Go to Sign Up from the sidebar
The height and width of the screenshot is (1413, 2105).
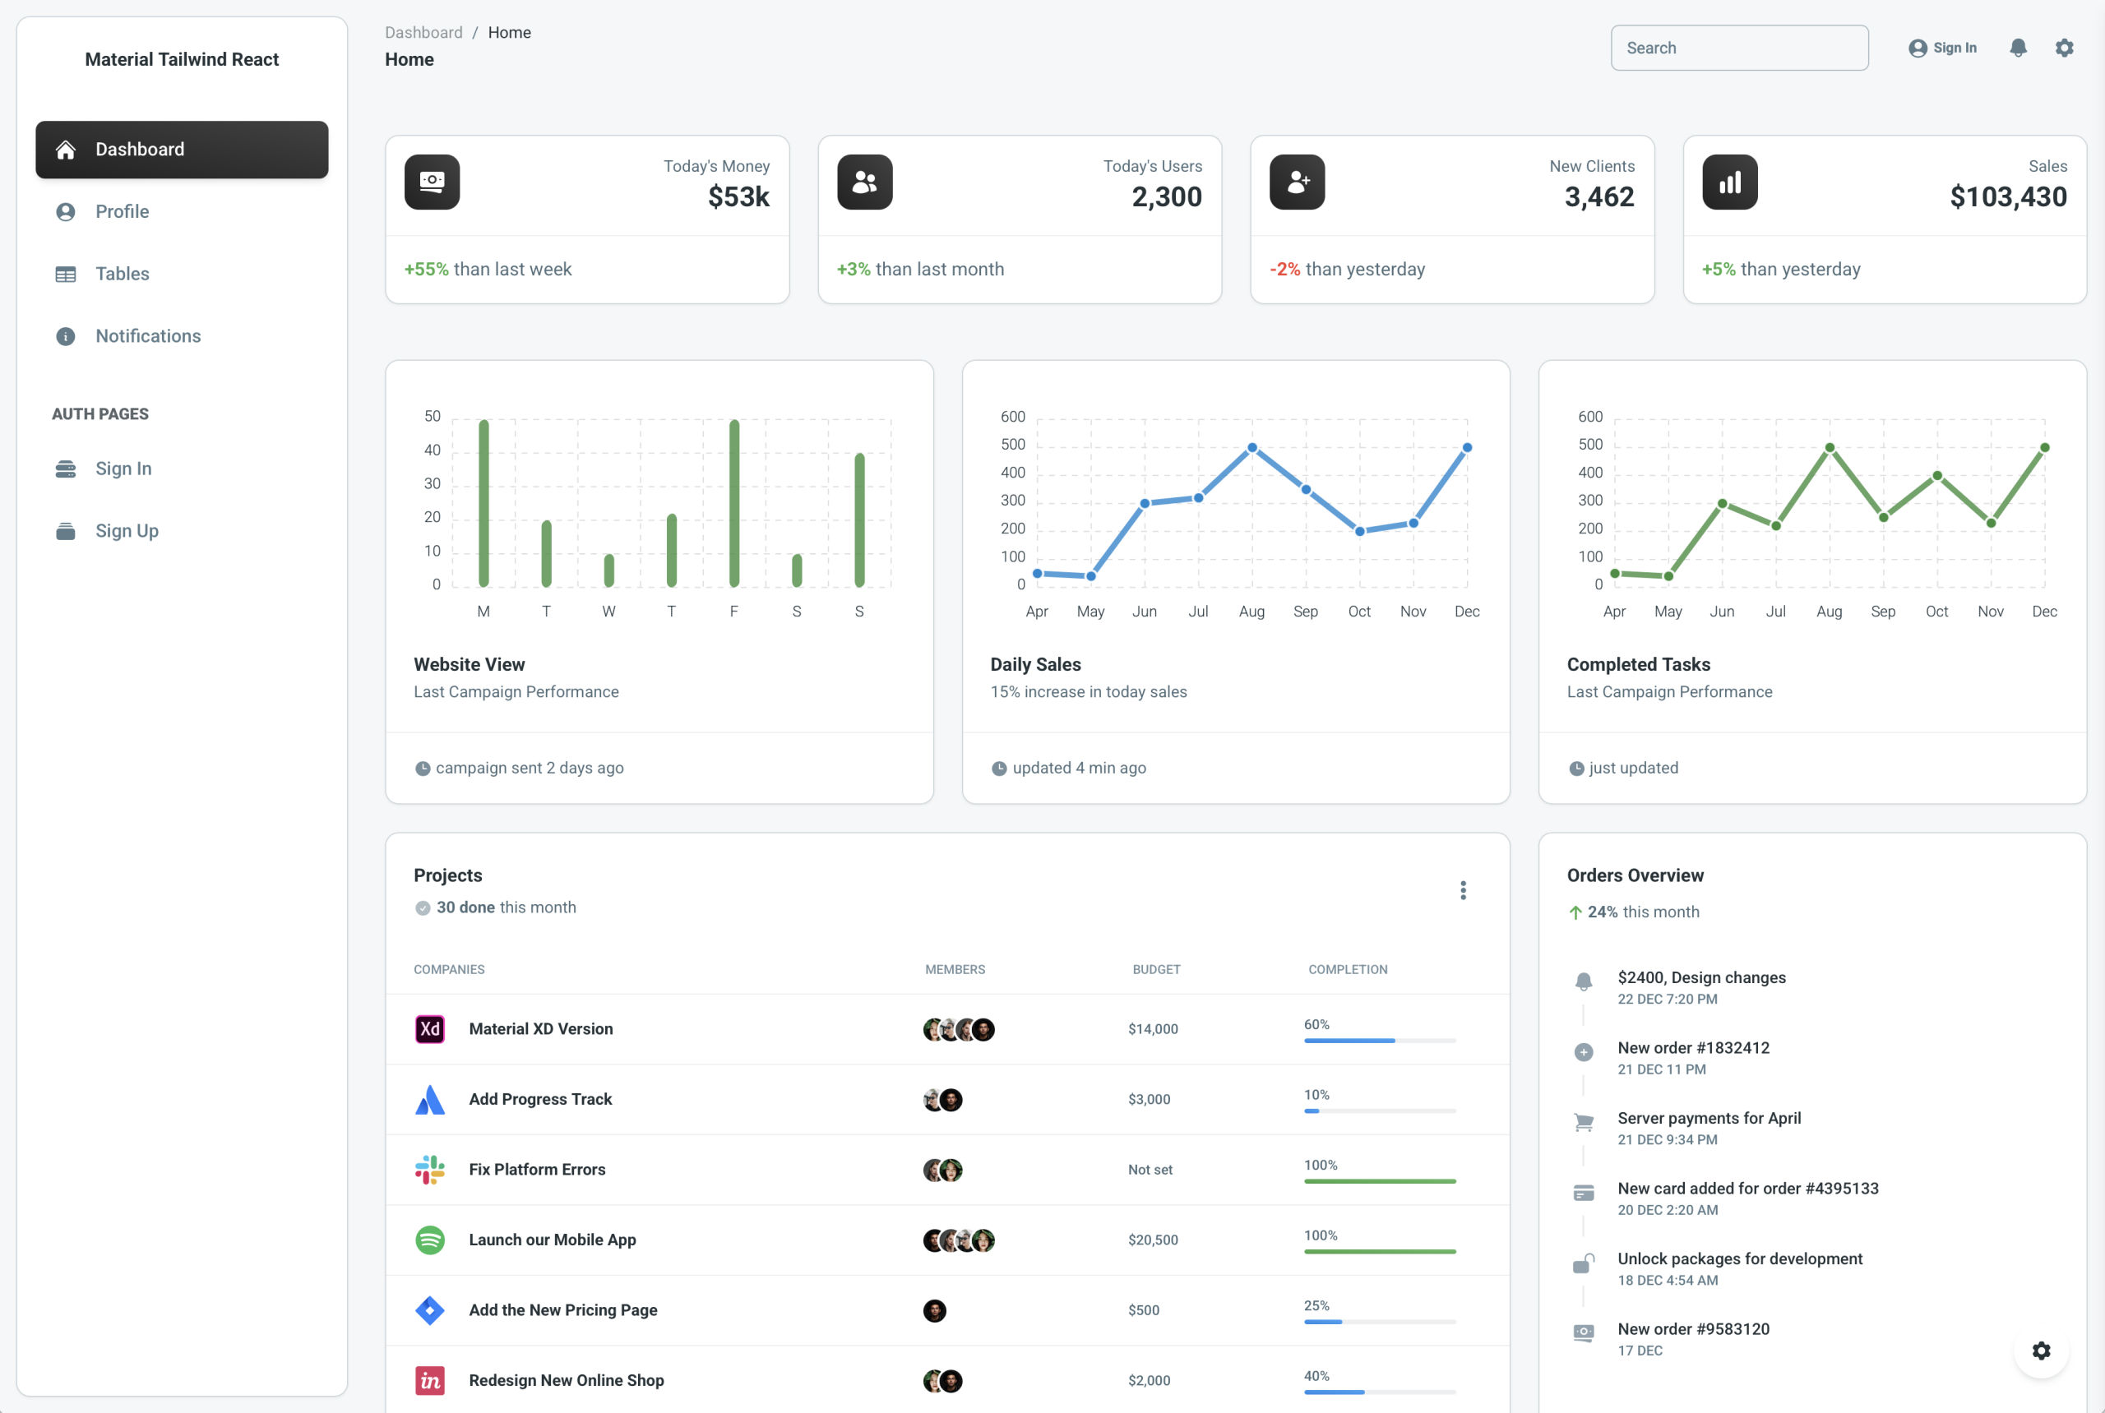(126, 530)
